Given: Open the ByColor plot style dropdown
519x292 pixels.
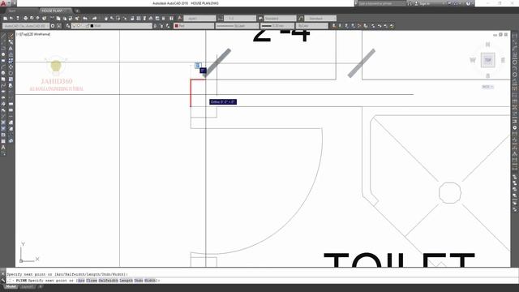Looking at the screenshot, I should point(312,25).
